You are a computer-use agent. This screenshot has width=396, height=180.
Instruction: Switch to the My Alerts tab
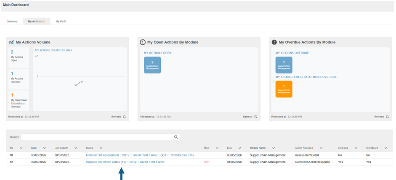[x=61, y=21]
